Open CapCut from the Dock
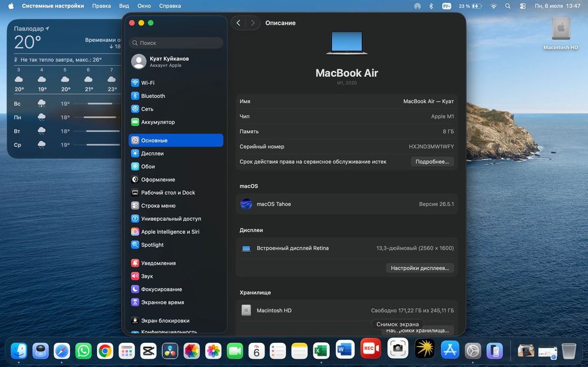The width and height of the screenshot is (588, 367). click(148, 351)
